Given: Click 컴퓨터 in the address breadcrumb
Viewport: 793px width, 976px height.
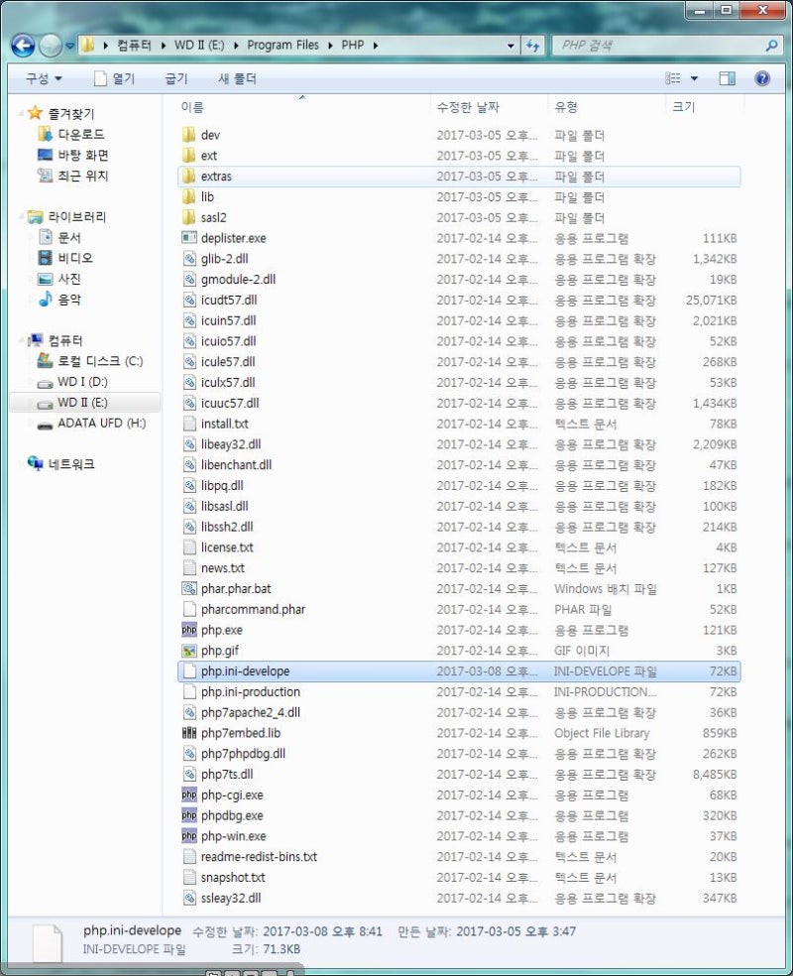Looking at the screenshot, I should [134, 45].
